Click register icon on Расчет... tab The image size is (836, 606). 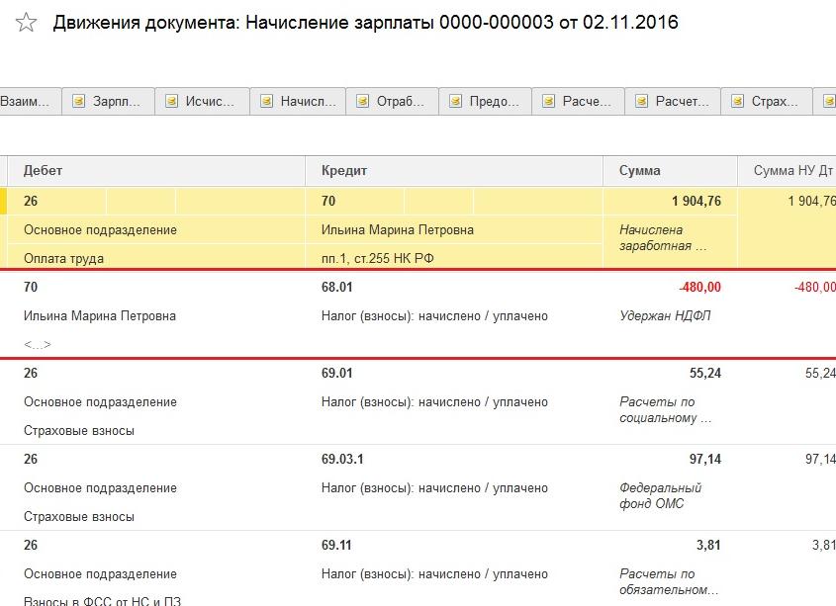coord(641,101)
